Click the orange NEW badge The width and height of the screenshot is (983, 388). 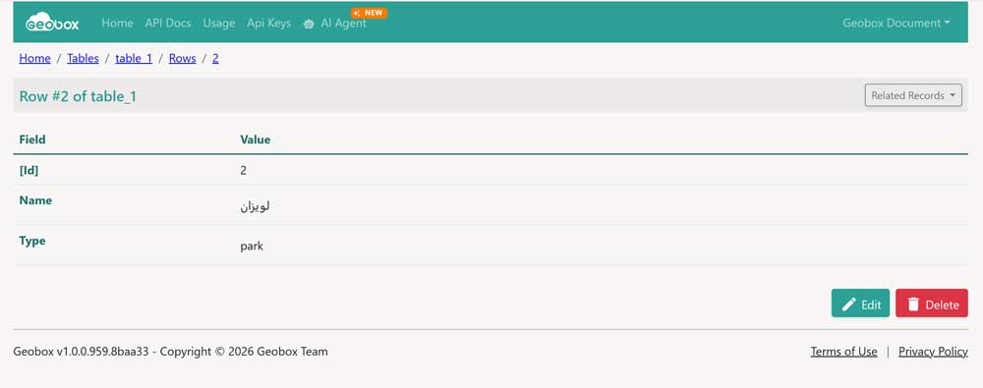tap(369, 13)
